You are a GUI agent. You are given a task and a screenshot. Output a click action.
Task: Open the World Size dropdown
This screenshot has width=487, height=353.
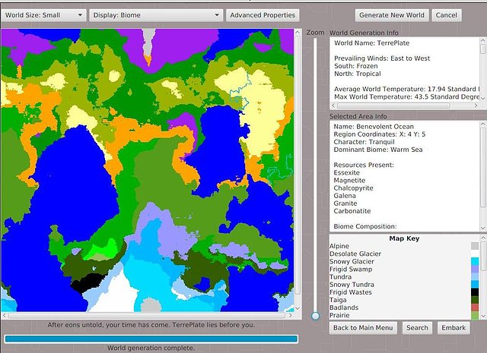(x=44, y=15)
